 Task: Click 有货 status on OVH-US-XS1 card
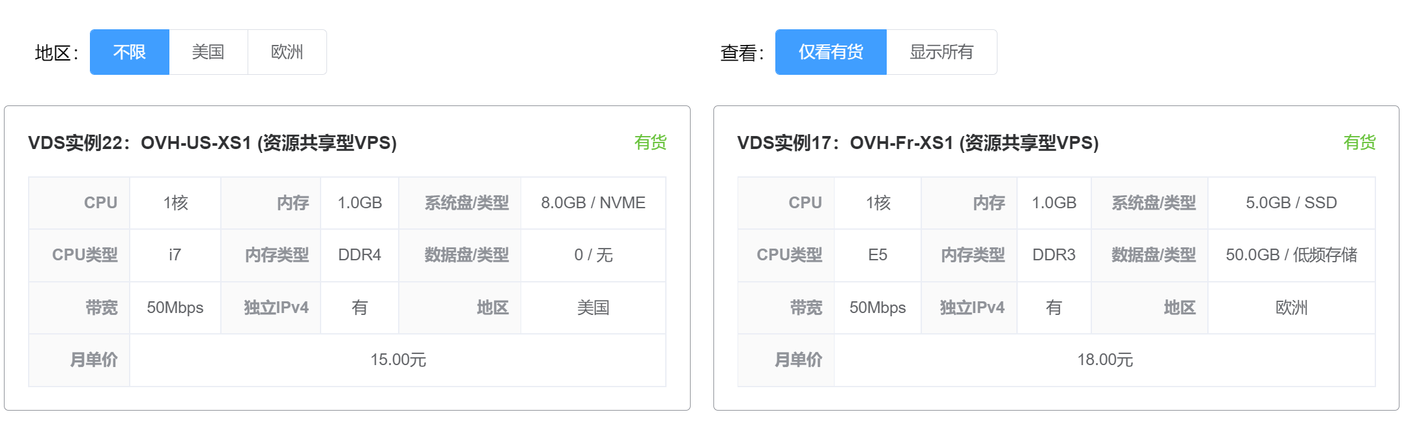coord(650,143)
